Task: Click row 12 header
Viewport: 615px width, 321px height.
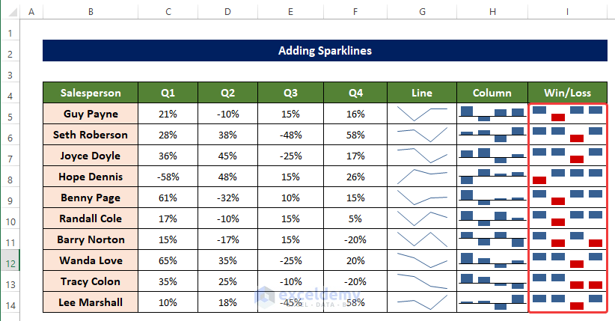Action: (x=10, y=260)
